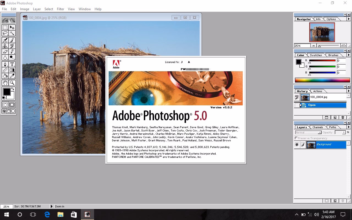Viewport: 352px width, 220px height.
Task: Select the Rubber Stamp tool
Action: pos(5,46)
